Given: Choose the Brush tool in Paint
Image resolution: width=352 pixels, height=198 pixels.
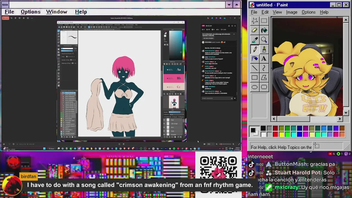Looking at the screenshot, I should click(x=264, y=49).
